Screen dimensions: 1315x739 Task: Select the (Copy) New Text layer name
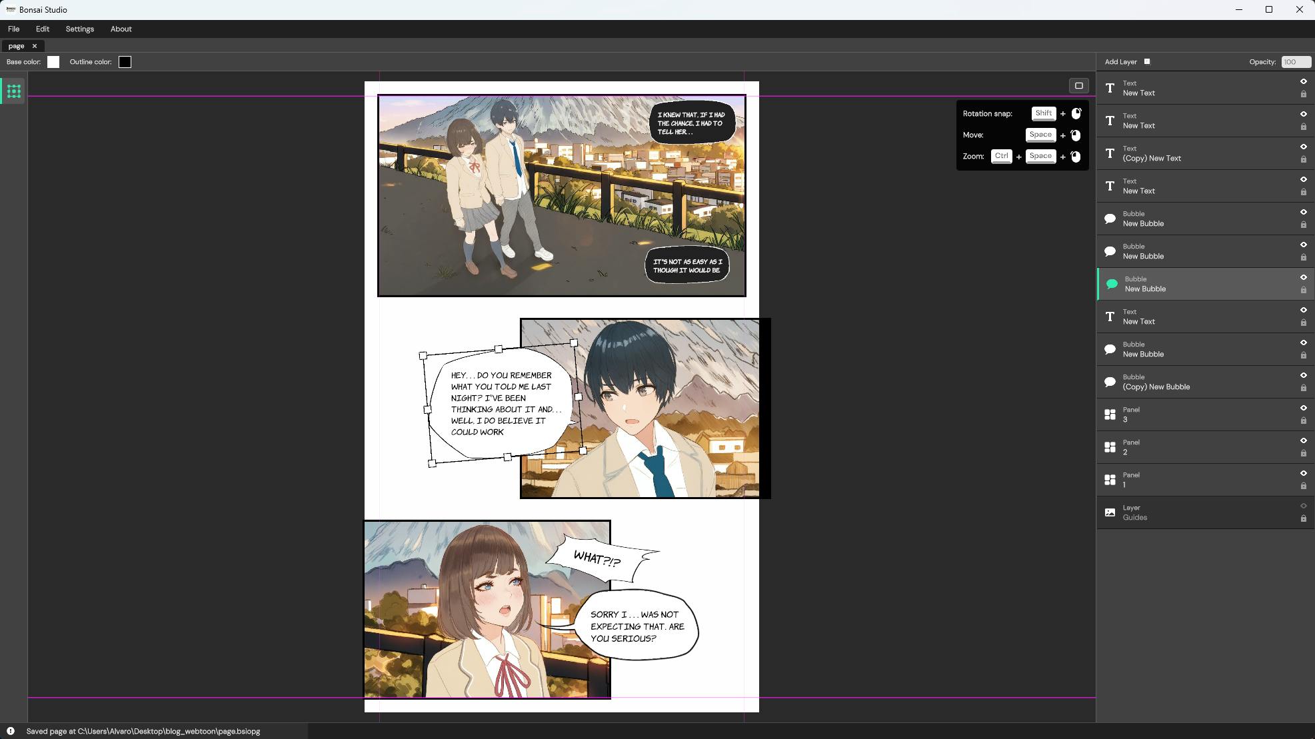(x=1152, y=159)
